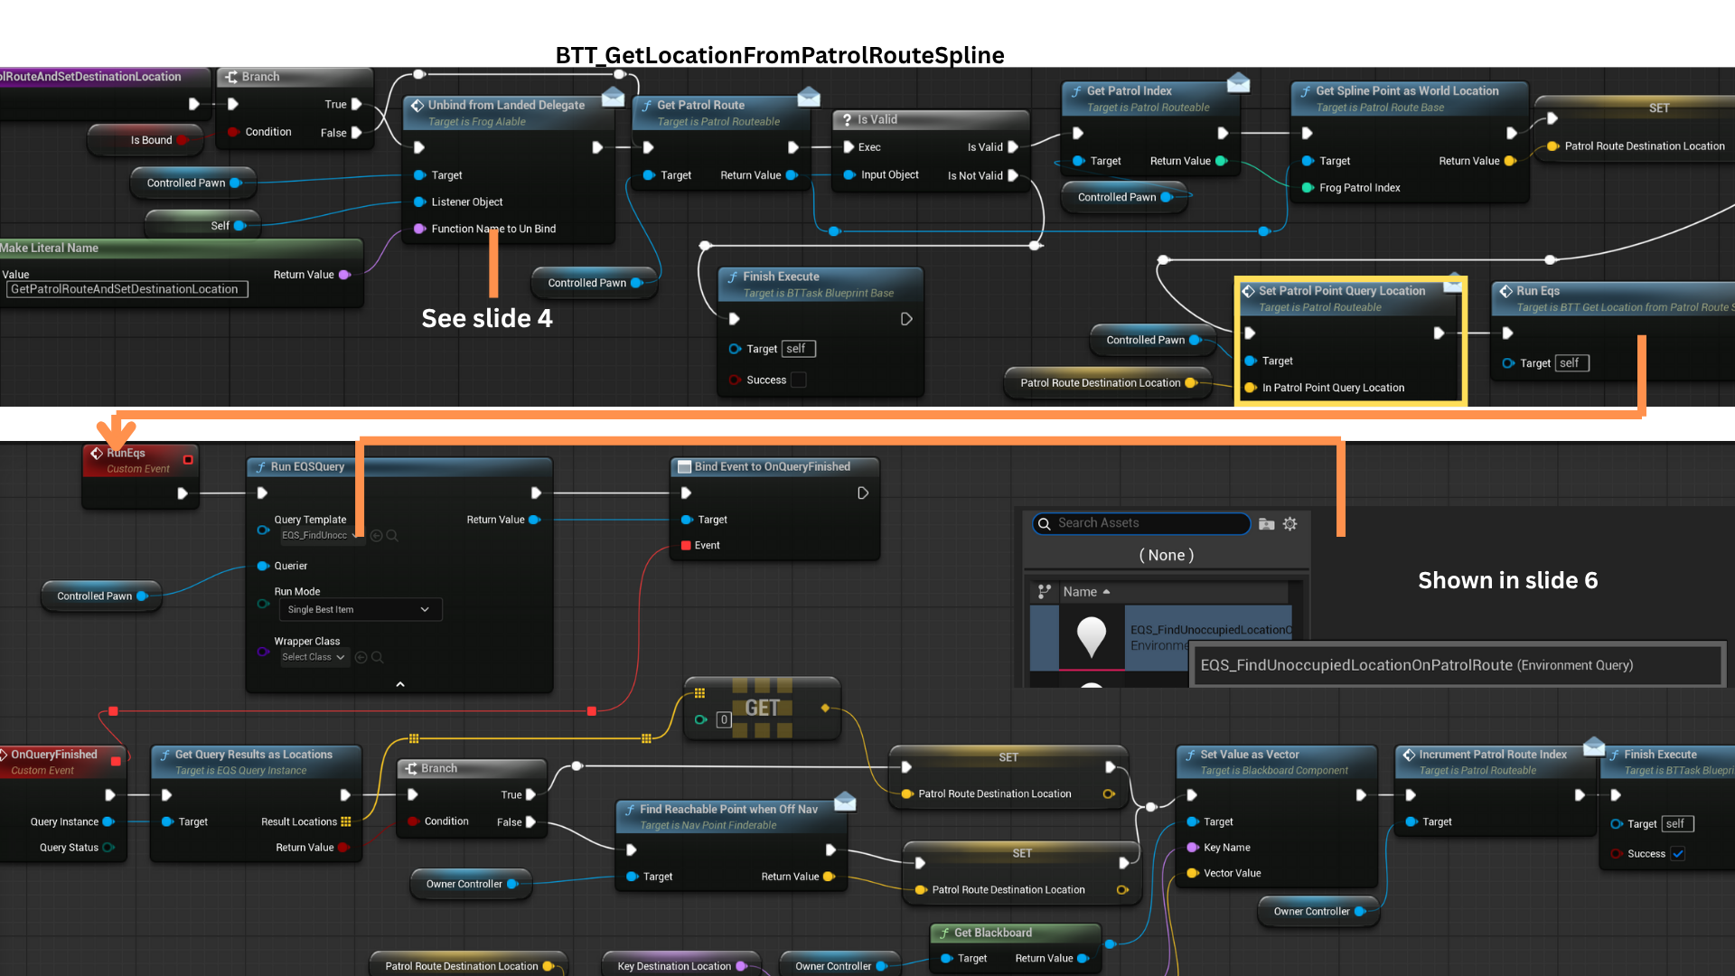1735x976 pixels.
Task: Click browse magnifier icon next to Wrapper Class
Action: point(378,658)
